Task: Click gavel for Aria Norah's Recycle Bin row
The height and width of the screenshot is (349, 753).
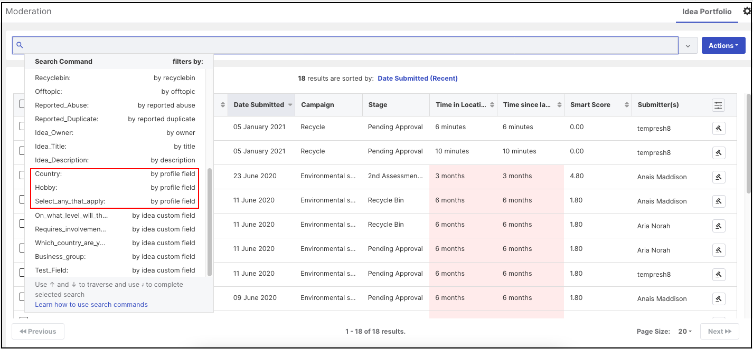Action: pyautogui.click(x=718, y=226)
